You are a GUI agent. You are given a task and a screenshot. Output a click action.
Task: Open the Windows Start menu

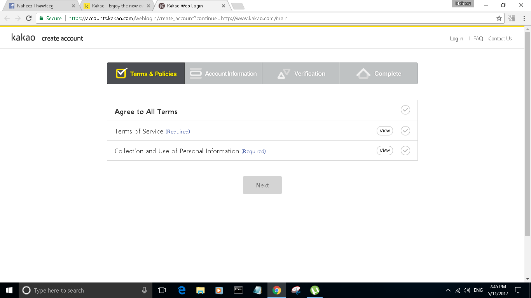point(9,290)
